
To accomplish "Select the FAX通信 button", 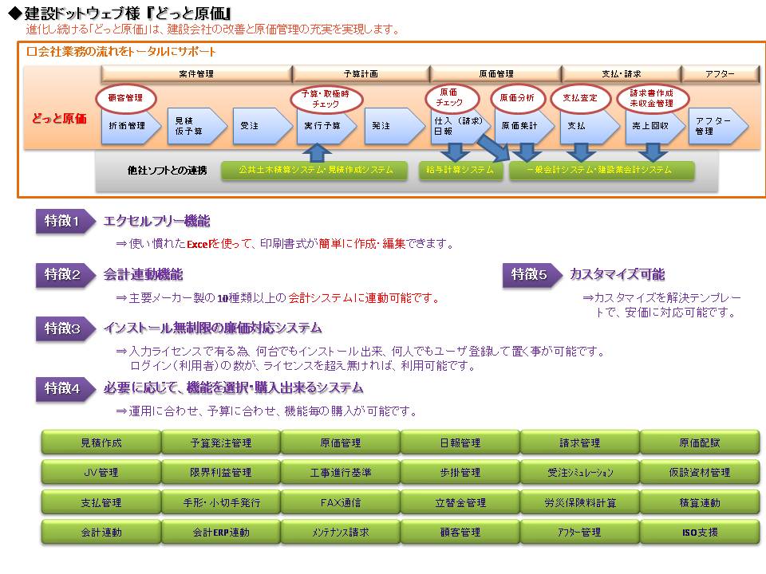I will [341, 502].
